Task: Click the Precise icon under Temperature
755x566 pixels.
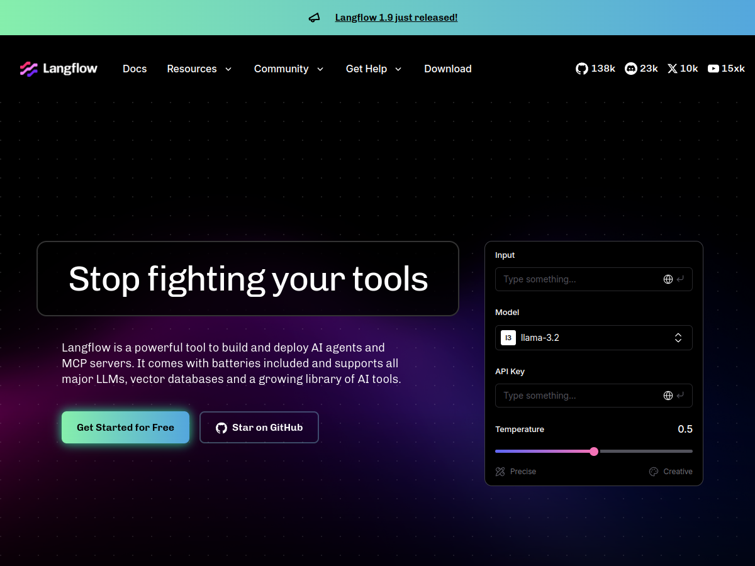Action: [500, 472]
